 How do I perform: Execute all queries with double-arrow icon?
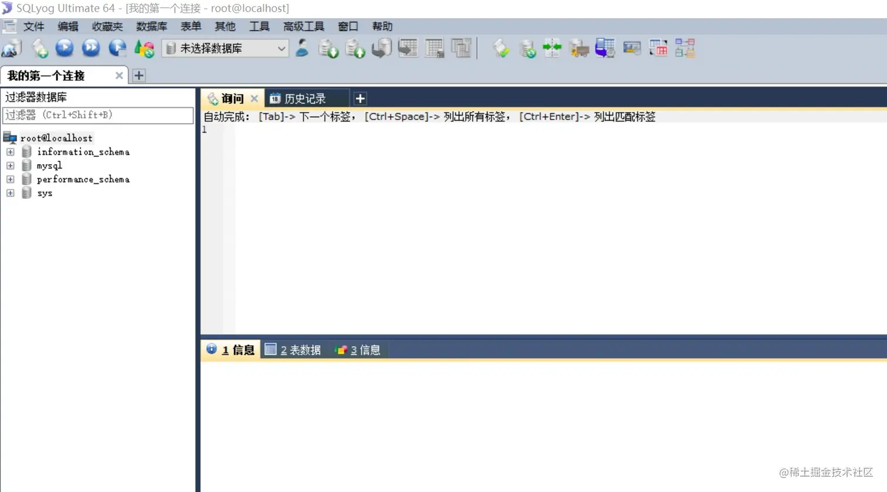91,48
